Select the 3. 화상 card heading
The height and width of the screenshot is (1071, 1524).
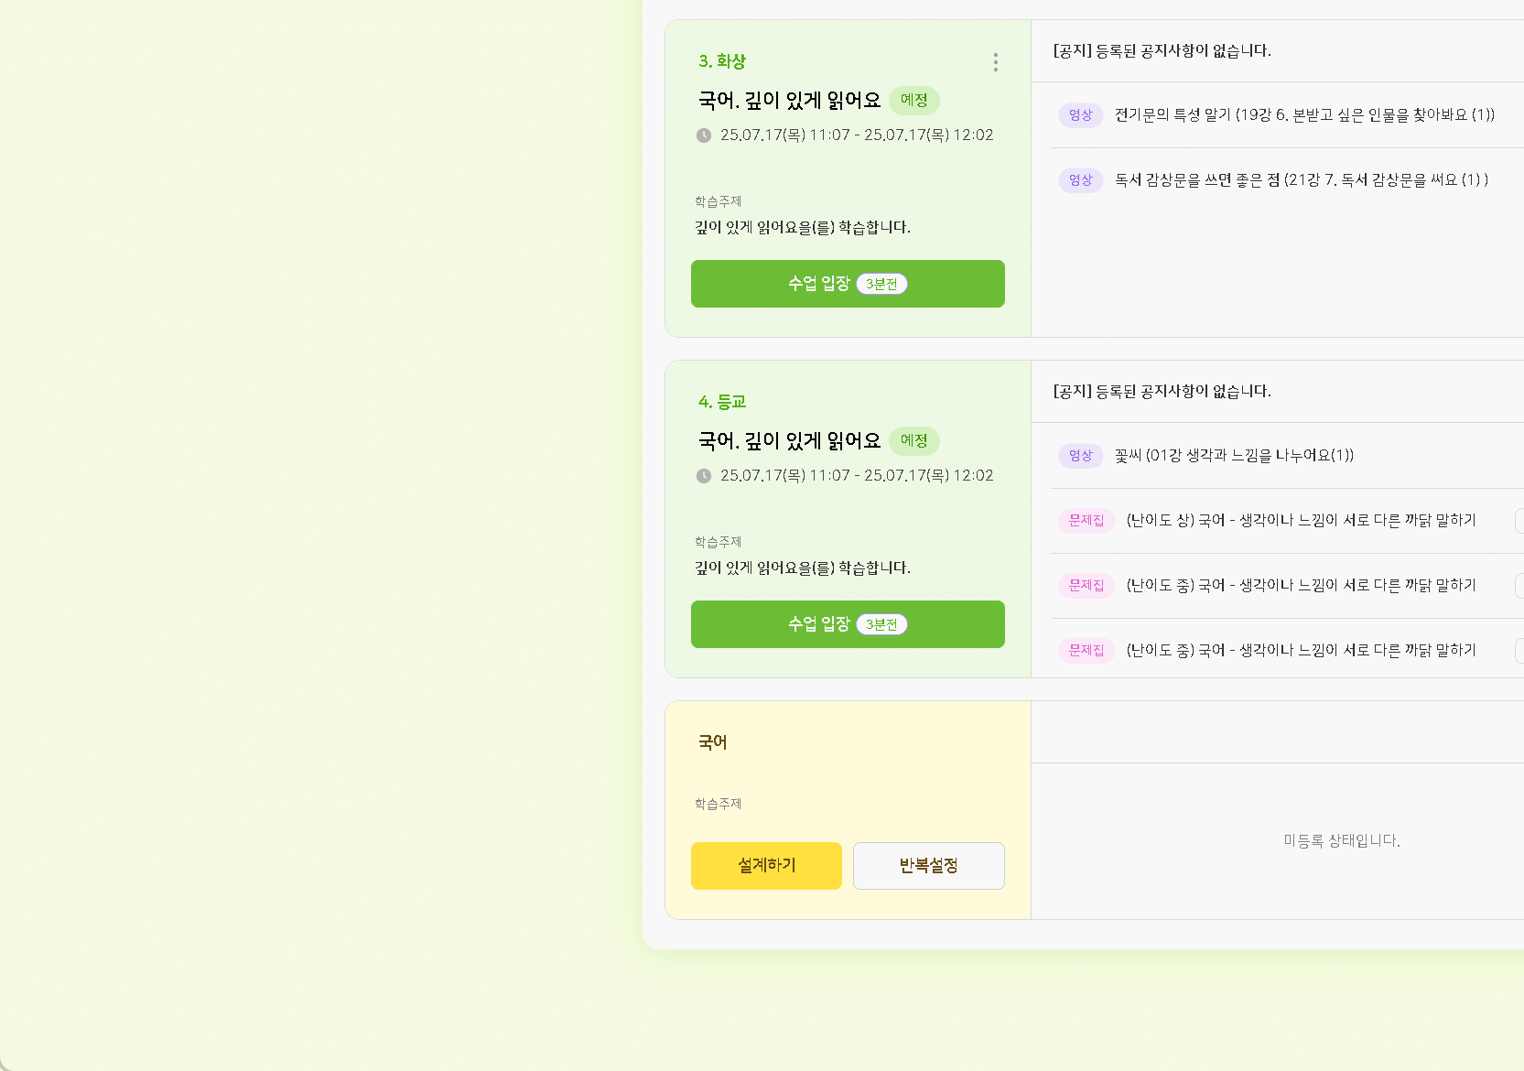[x=721, y=61]
